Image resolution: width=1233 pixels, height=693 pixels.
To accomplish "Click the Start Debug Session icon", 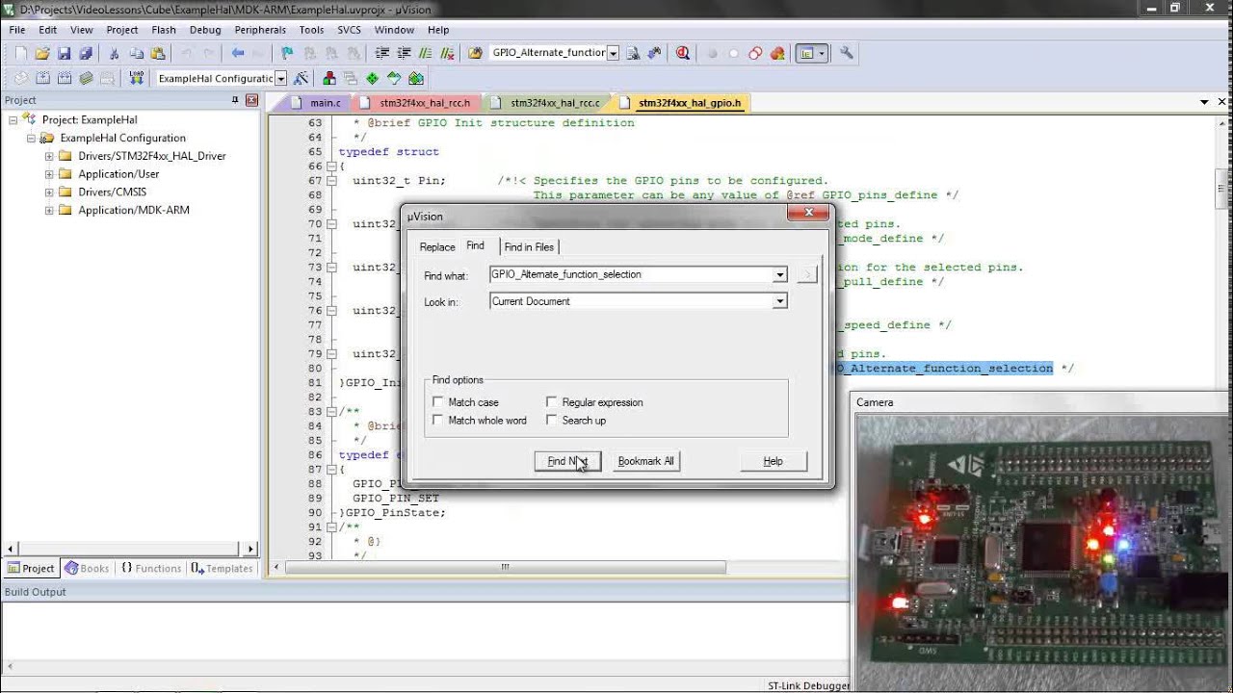I will (683, 54).
